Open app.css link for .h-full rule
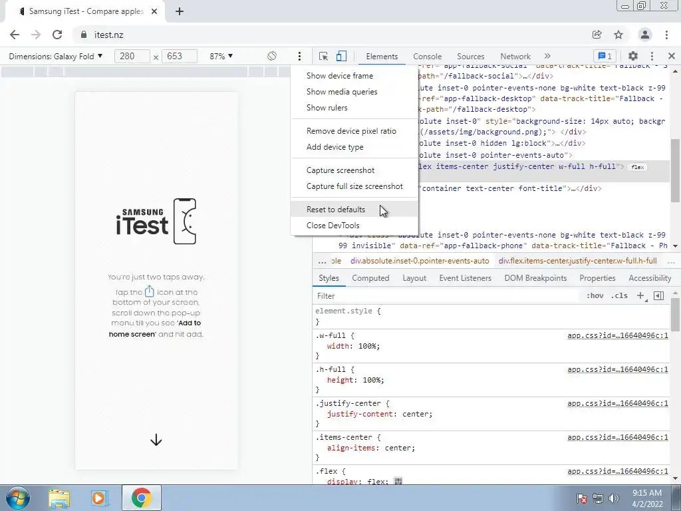 (618, 369)
